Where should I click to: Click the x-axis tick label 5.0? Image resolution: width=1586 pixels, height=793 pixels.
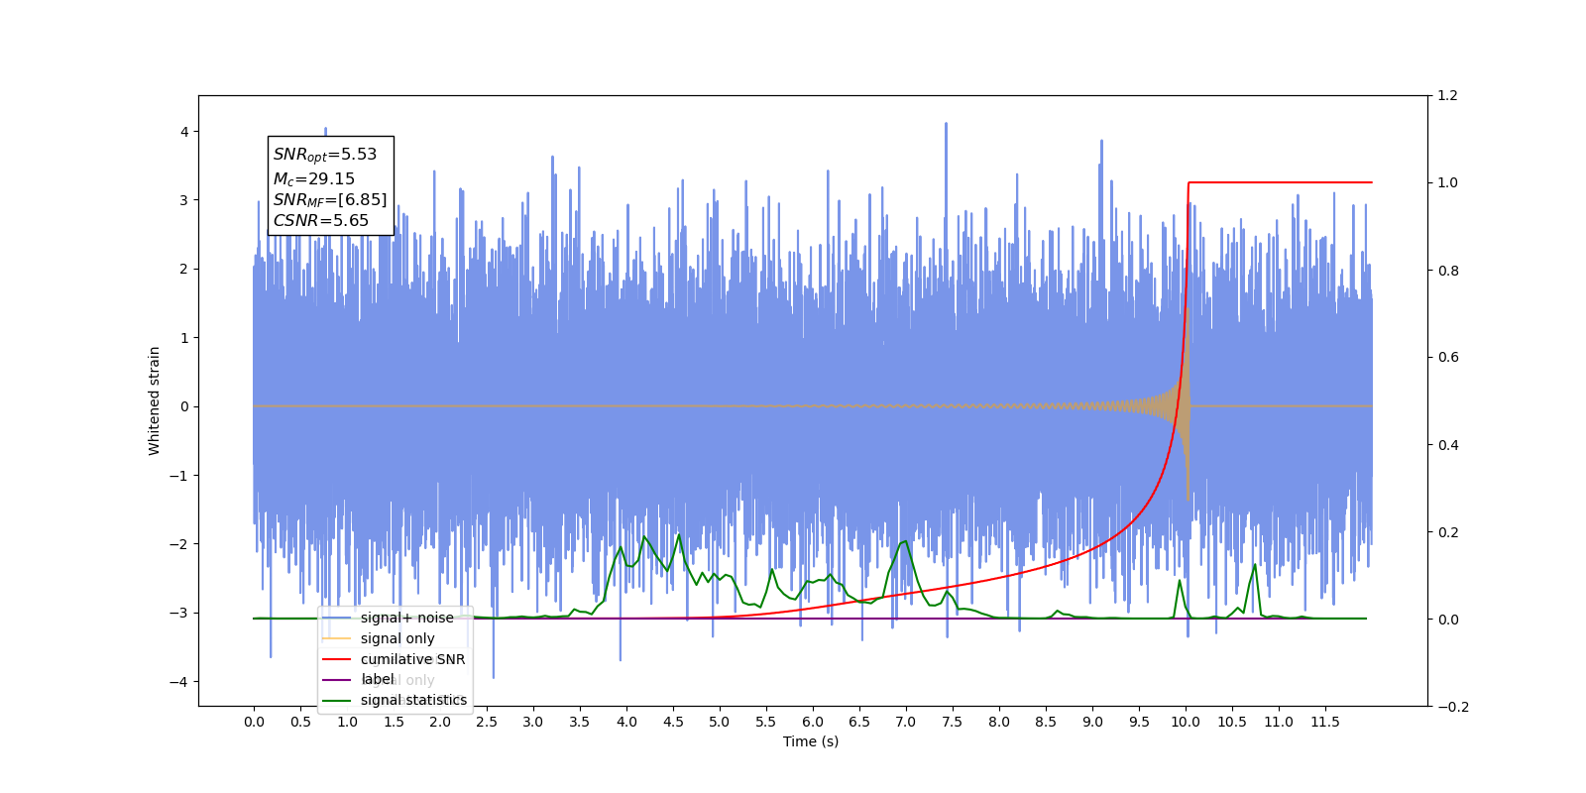tap(720, 722)
